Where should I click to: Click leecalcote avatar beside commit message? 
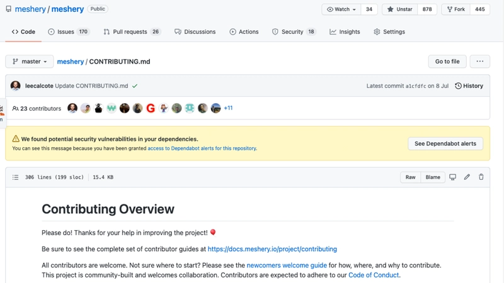(15, 86)
